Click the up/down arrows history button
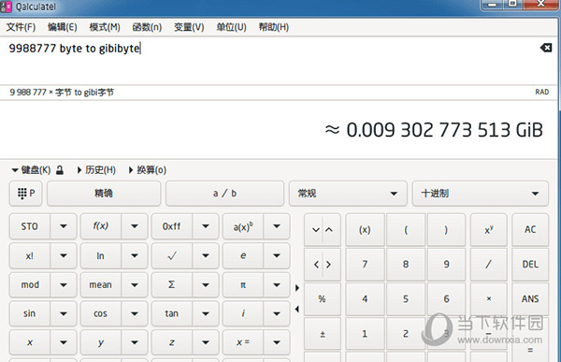561x362 pixels. (323, 229)
